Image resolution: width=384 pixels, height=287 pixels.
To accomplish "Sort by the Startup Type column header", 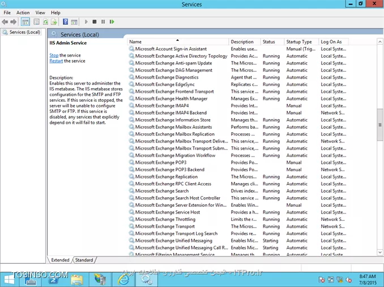I will (301, 42).
